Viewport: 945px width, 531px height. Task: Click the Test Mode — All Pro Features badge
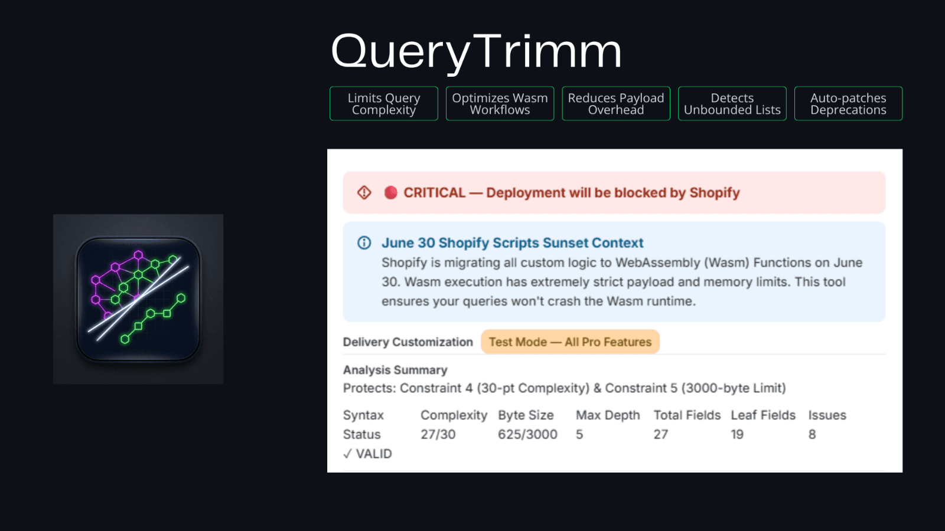tap(570, 342)
